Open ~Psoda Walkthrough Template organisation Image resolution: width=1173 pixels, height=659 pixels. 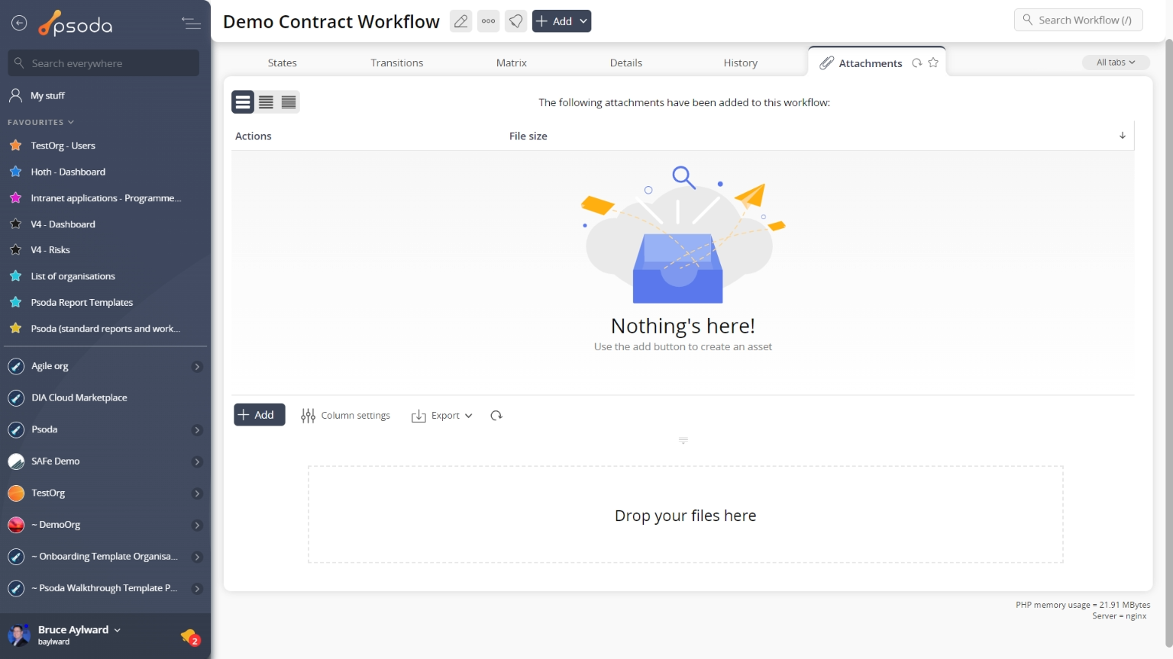104,589
